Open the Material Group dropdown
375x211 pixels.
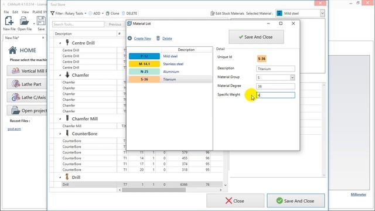292,77
